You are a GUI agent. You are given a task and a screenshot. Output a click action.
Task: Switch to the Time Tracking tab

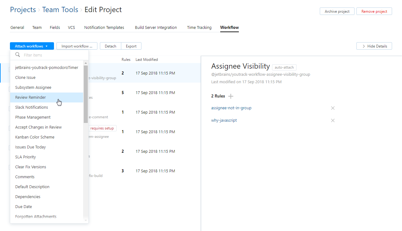(x=199, y=27)
